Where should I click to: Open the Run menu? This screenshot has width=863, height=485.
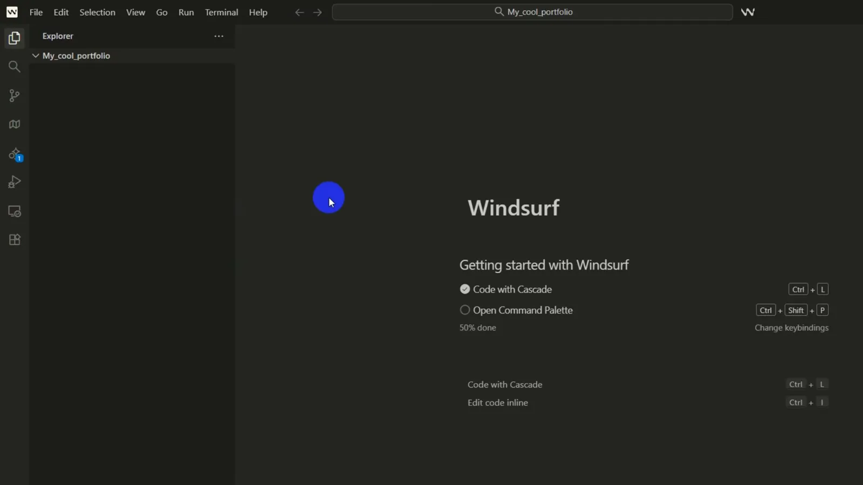coord(186,12)
